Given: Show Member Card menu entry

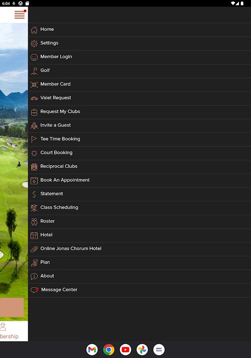Looking at the screenshot, I should (x=140, y=85).
